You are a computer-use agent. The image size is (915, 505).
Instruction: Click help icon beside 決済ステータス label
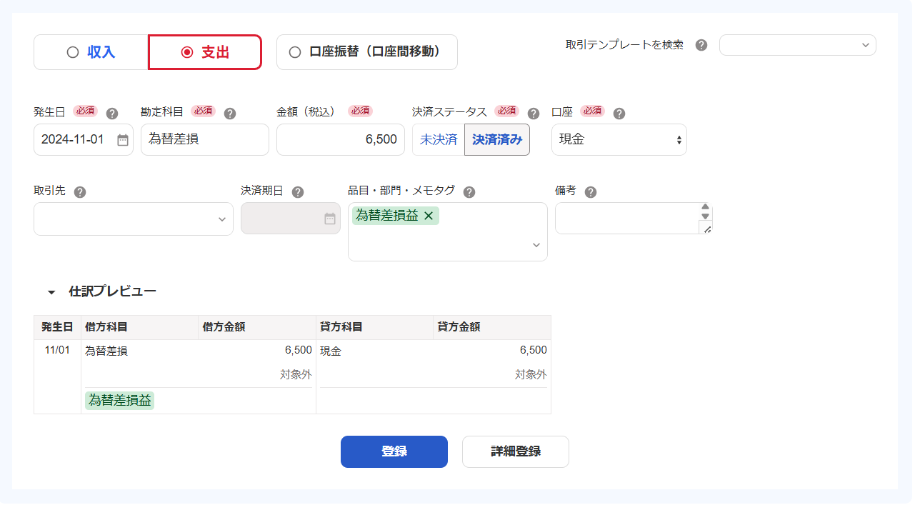pyautogui.click(x=534, y=114)
